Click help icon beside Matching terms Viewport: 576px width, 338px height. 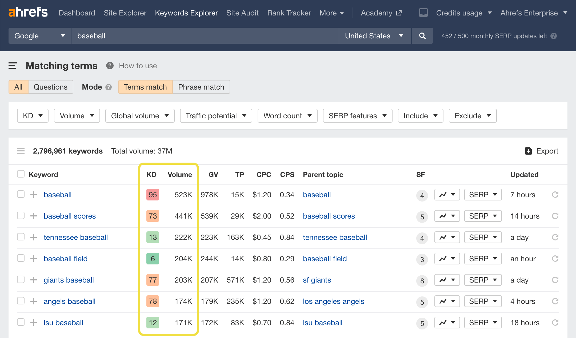pos(110,66)
